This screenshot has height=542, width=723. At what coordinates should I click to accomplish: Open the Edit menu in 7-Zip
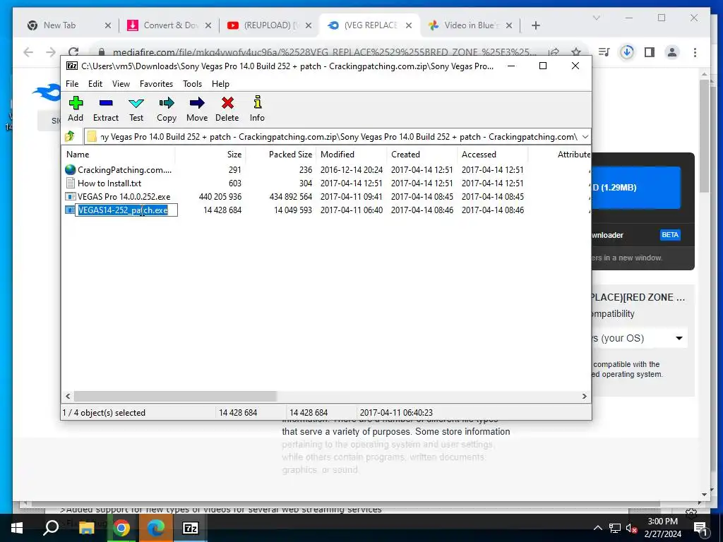(x=95, y=84)
